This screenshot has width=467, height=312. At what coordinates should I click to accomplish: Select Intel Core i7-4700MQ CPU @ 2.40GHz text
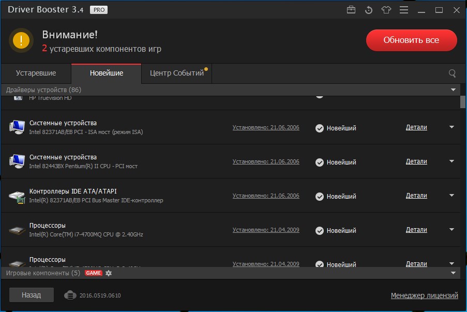(86, 234)
